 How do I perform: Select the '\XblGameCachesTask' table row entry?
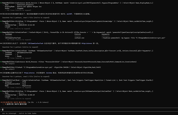(x=13, y=38)
